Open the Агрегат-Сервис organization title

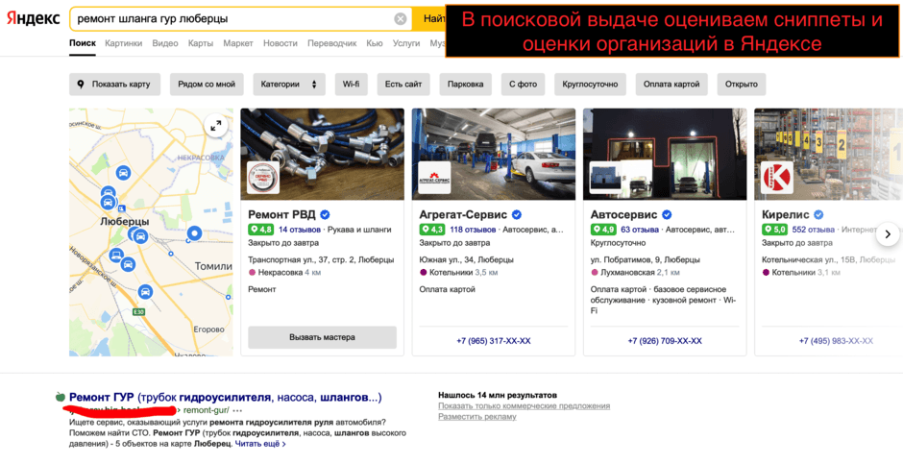tap(463, 215)
